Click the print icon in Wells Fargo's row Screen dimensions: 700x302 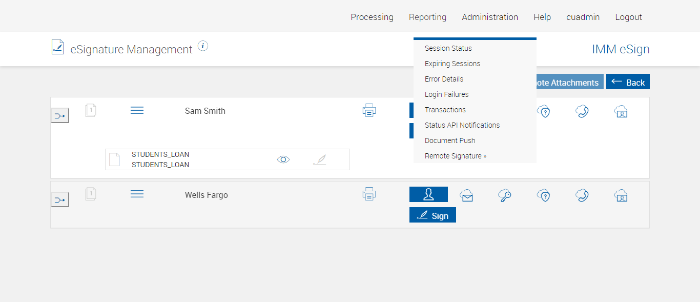(369, 194)
